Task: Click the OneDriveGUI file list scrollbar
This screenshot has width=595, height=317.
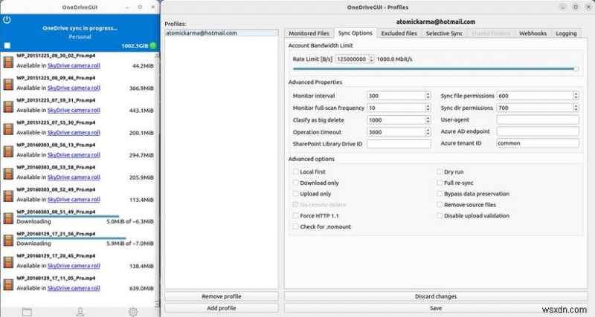Action: coord(157,180)
